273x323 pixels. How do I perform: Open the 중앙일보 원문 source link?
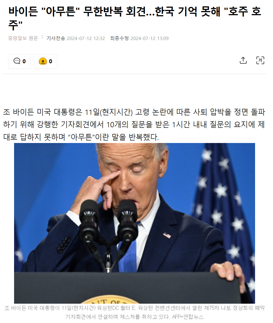[23, 38]
